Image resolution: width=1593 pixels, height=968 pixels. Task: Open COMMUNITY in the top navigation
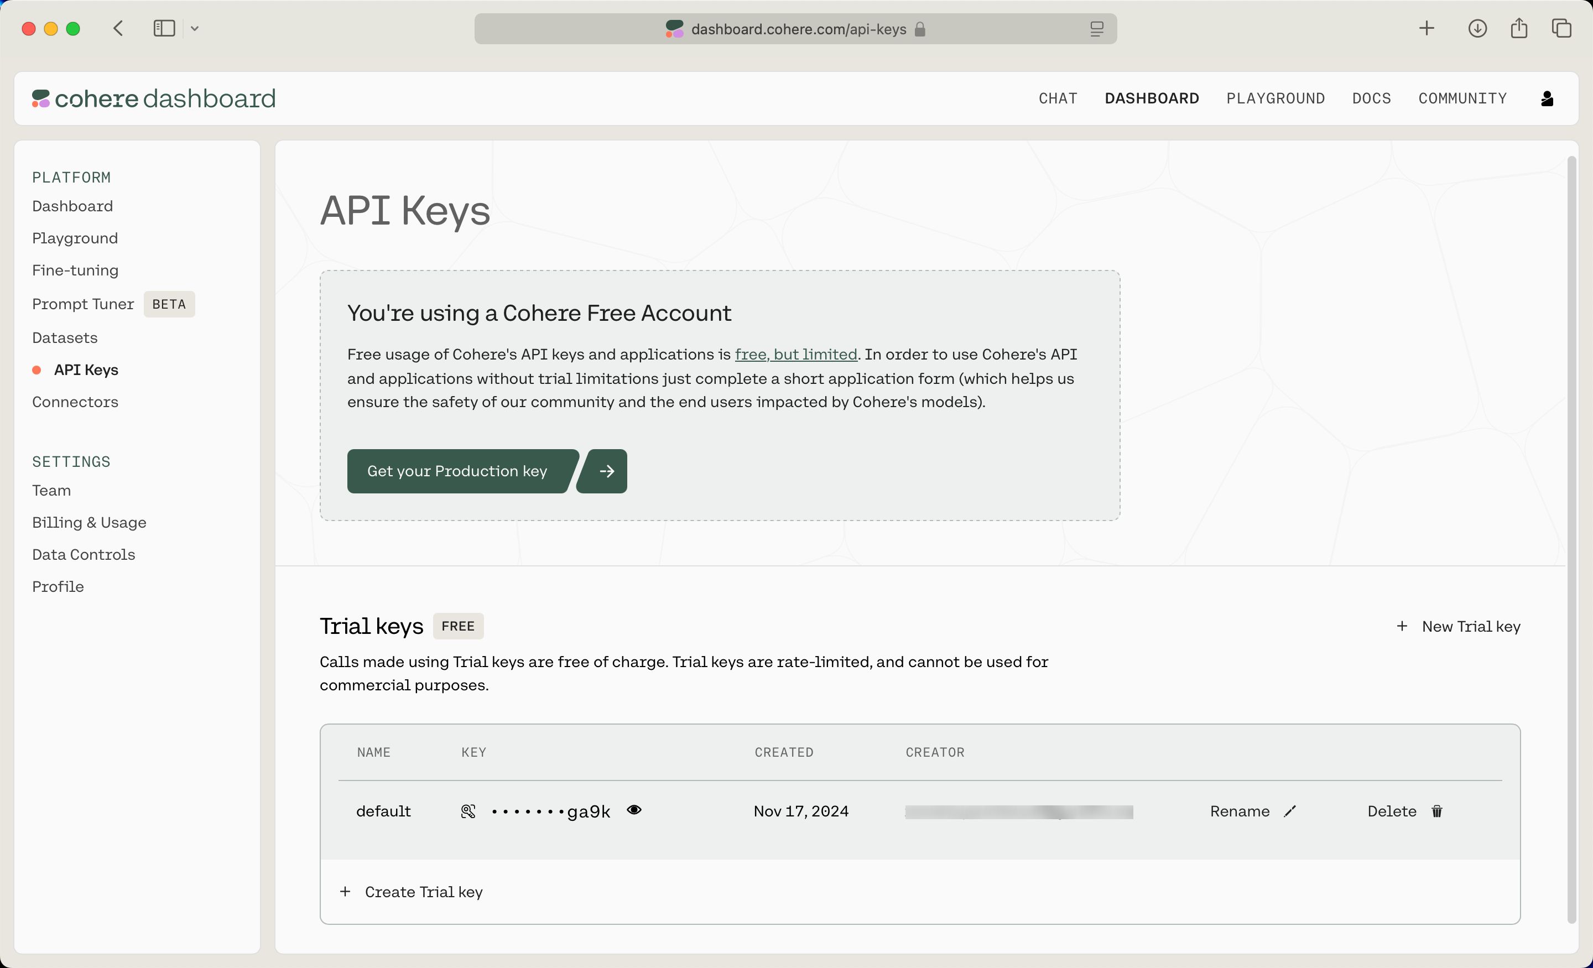pyautogui.click(x=1462, y=98)
